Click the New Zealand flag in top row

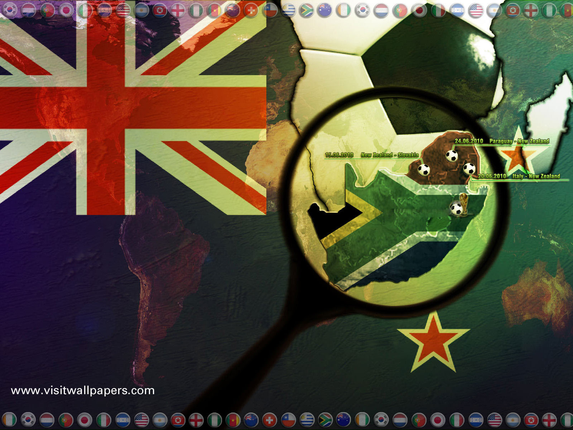pyautogui.click(x=233, y=10)
